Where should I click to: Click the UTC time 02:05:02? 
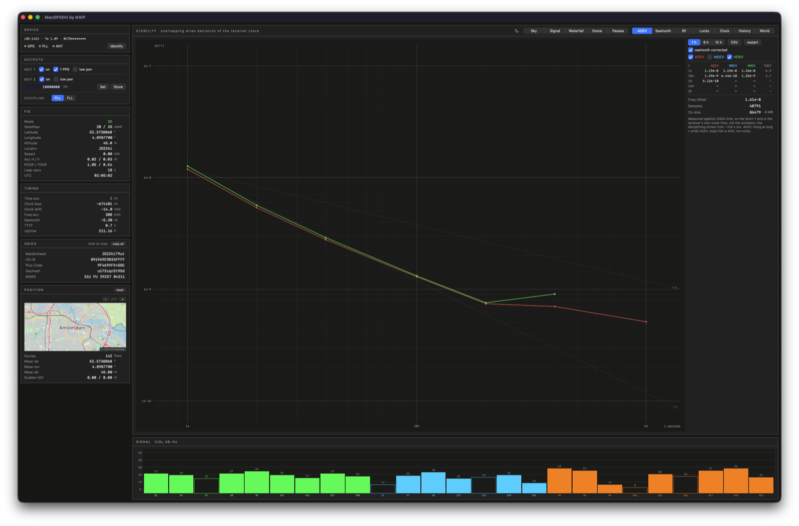[103, 176]
